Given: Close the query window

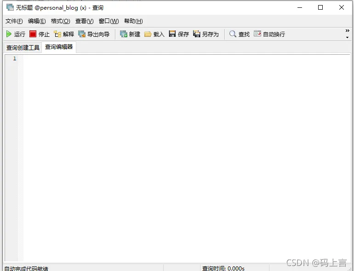Looking at the screenshot, I should pyautogui.click(x=342, y=7).
